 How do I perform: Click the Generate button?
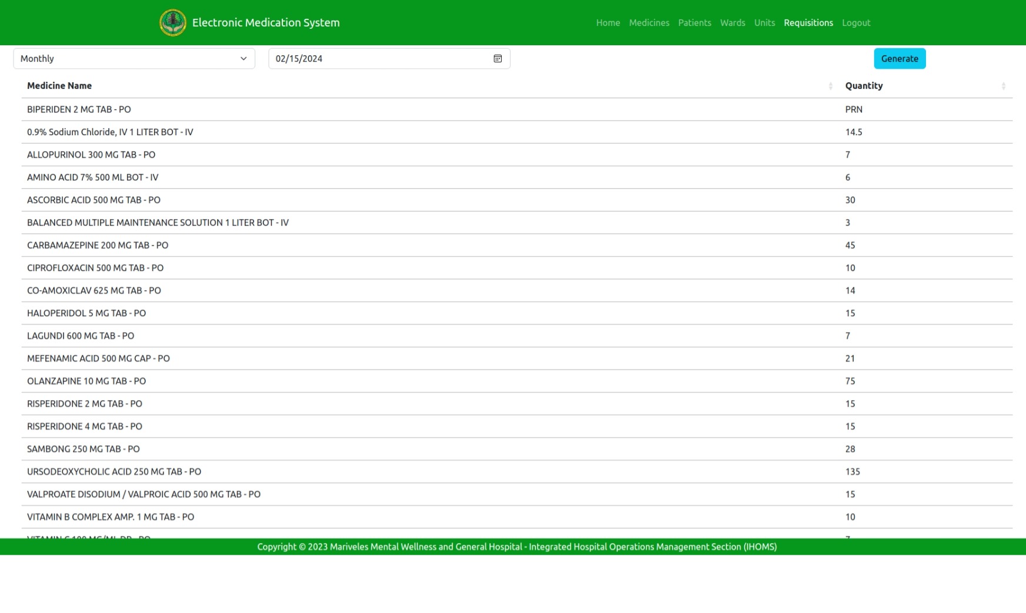(x=899, y=59)
